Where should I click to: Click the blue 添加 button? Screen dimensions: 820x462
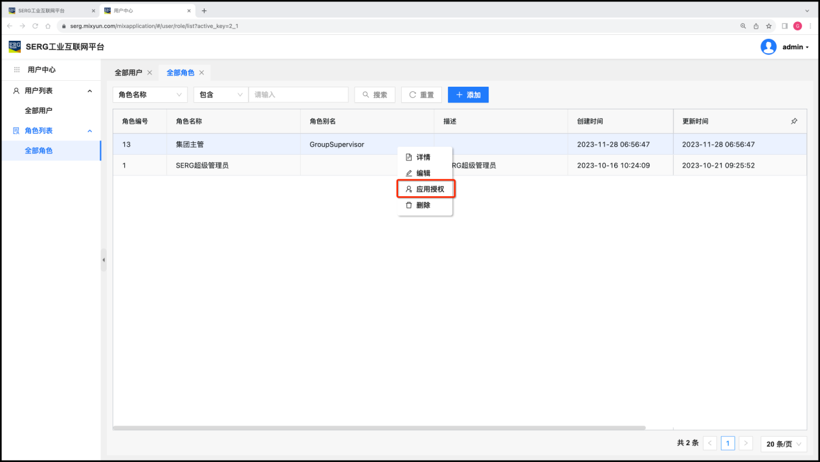(x=468, y=94)
